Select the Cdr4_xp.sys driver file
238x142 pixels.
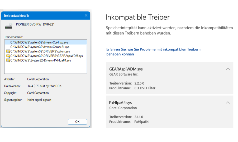(x=46, y=42)
